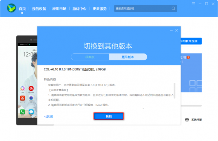The image size is (218, 141).
Task: Click the camera app icon on phone
Action: click(31, 98)
